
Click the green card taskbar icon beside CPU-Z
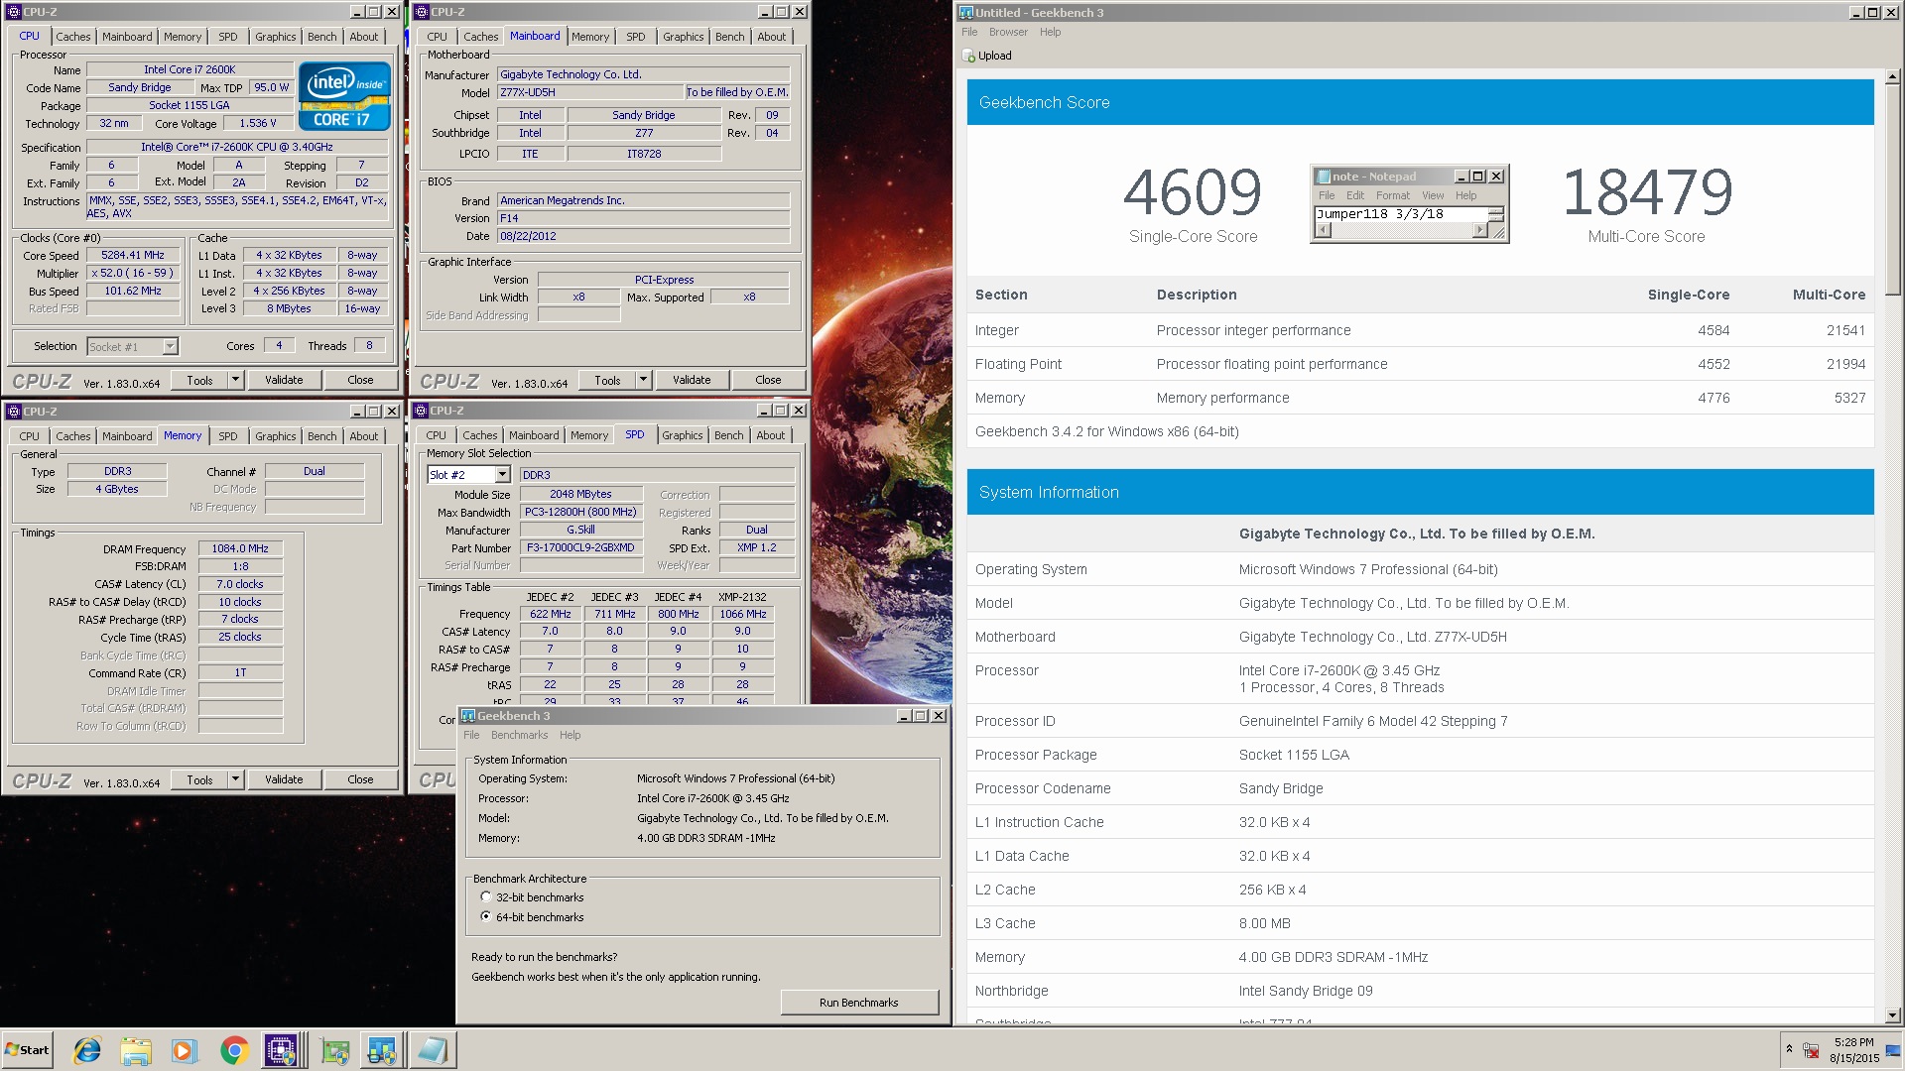pyautogui.click(x=335, y=1050)
